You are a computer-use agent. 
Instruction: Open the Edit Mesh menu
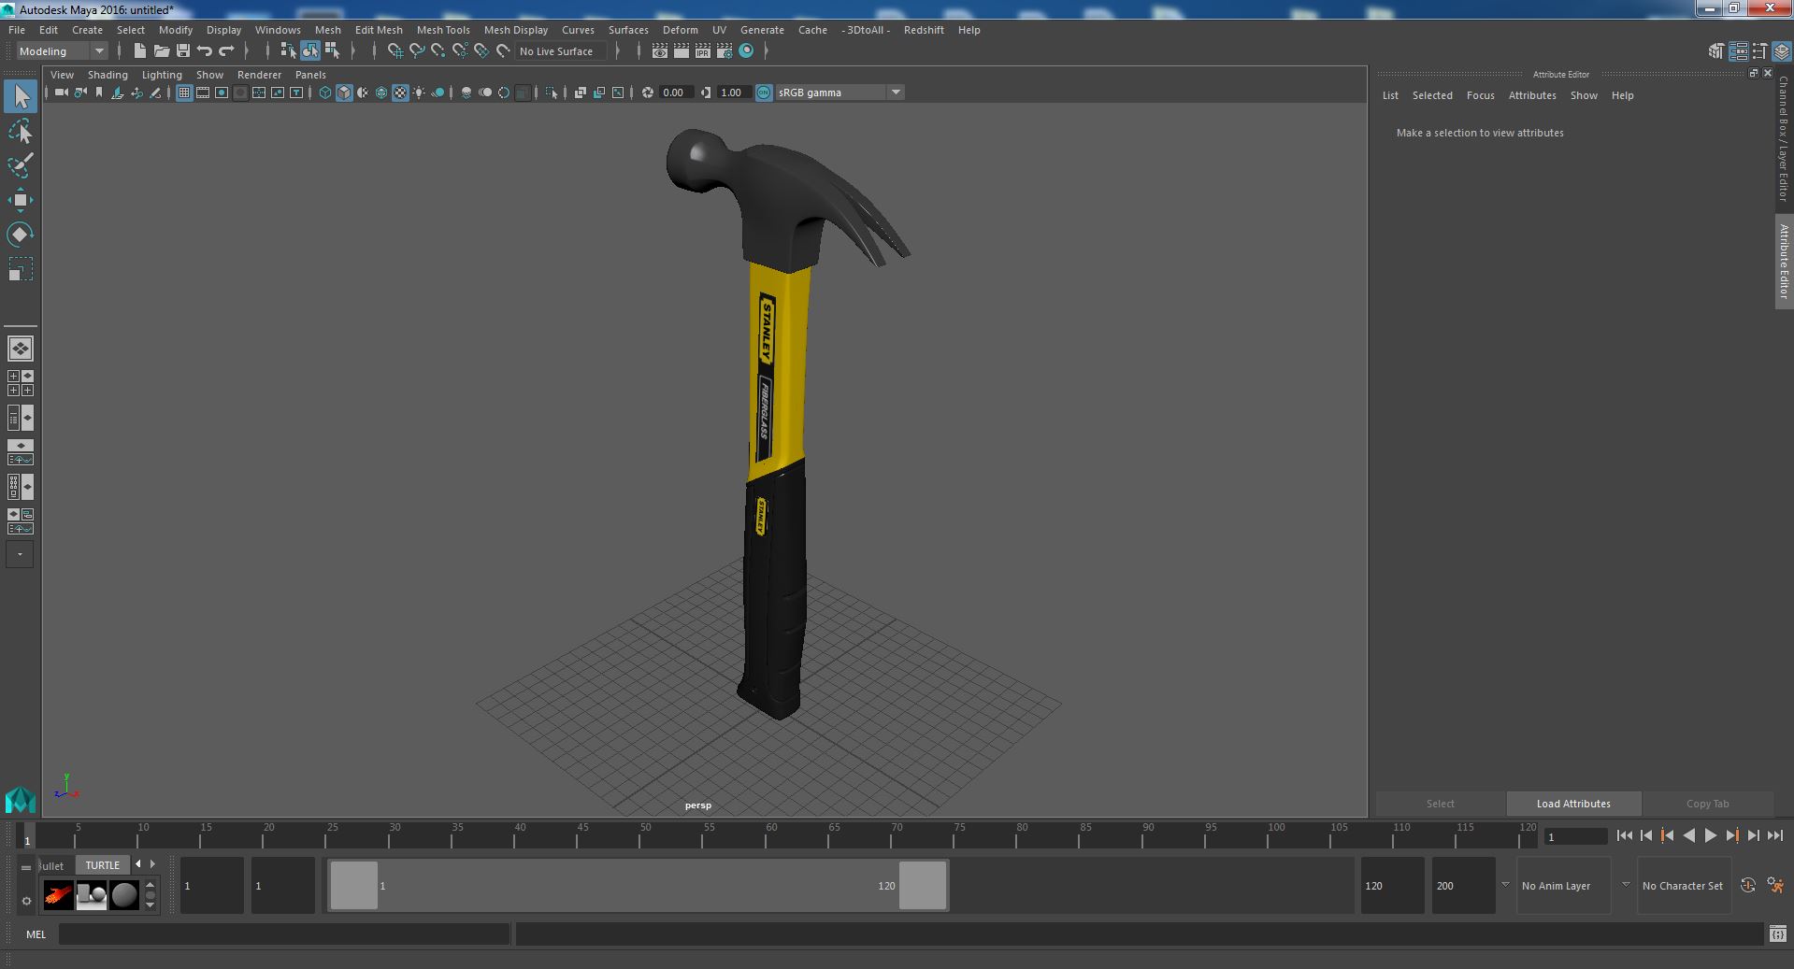pos(379,30)
